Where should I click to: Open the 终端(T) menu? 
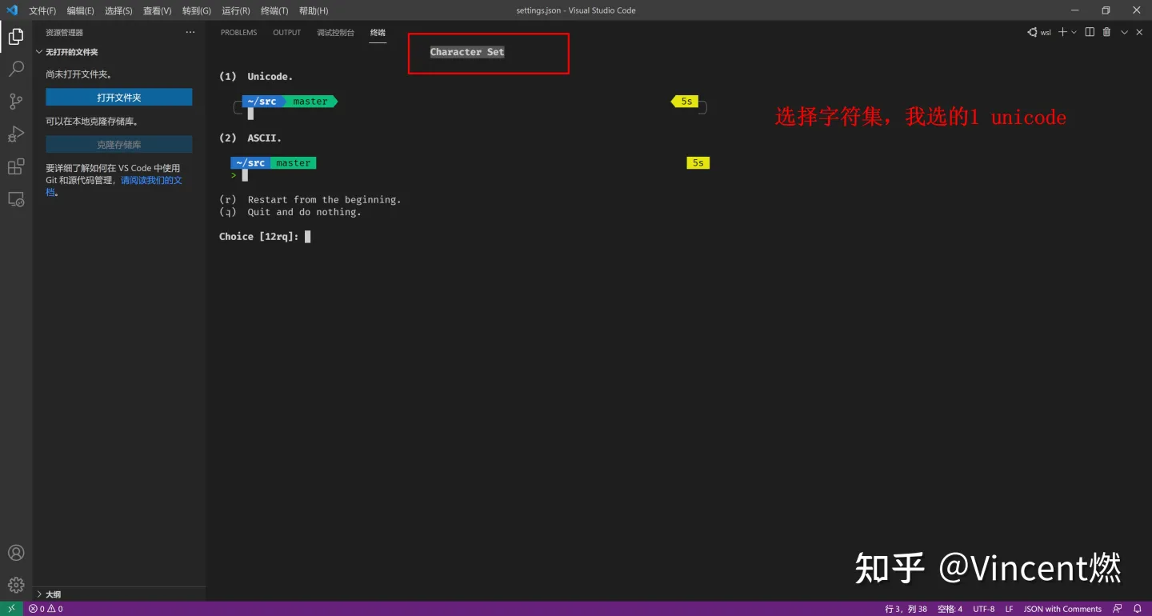point(274,10)
